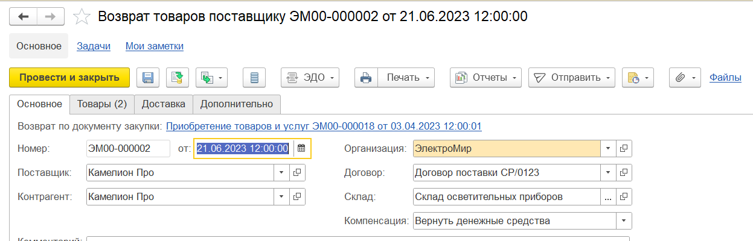Click the Организация field ЭлектроМир
The image size is (753, 241).
coord(507,148)
